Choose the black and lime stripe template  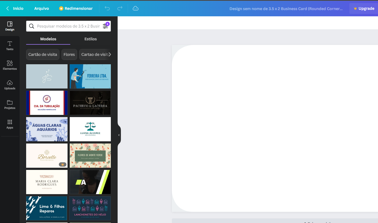click(x=90, y=182)
